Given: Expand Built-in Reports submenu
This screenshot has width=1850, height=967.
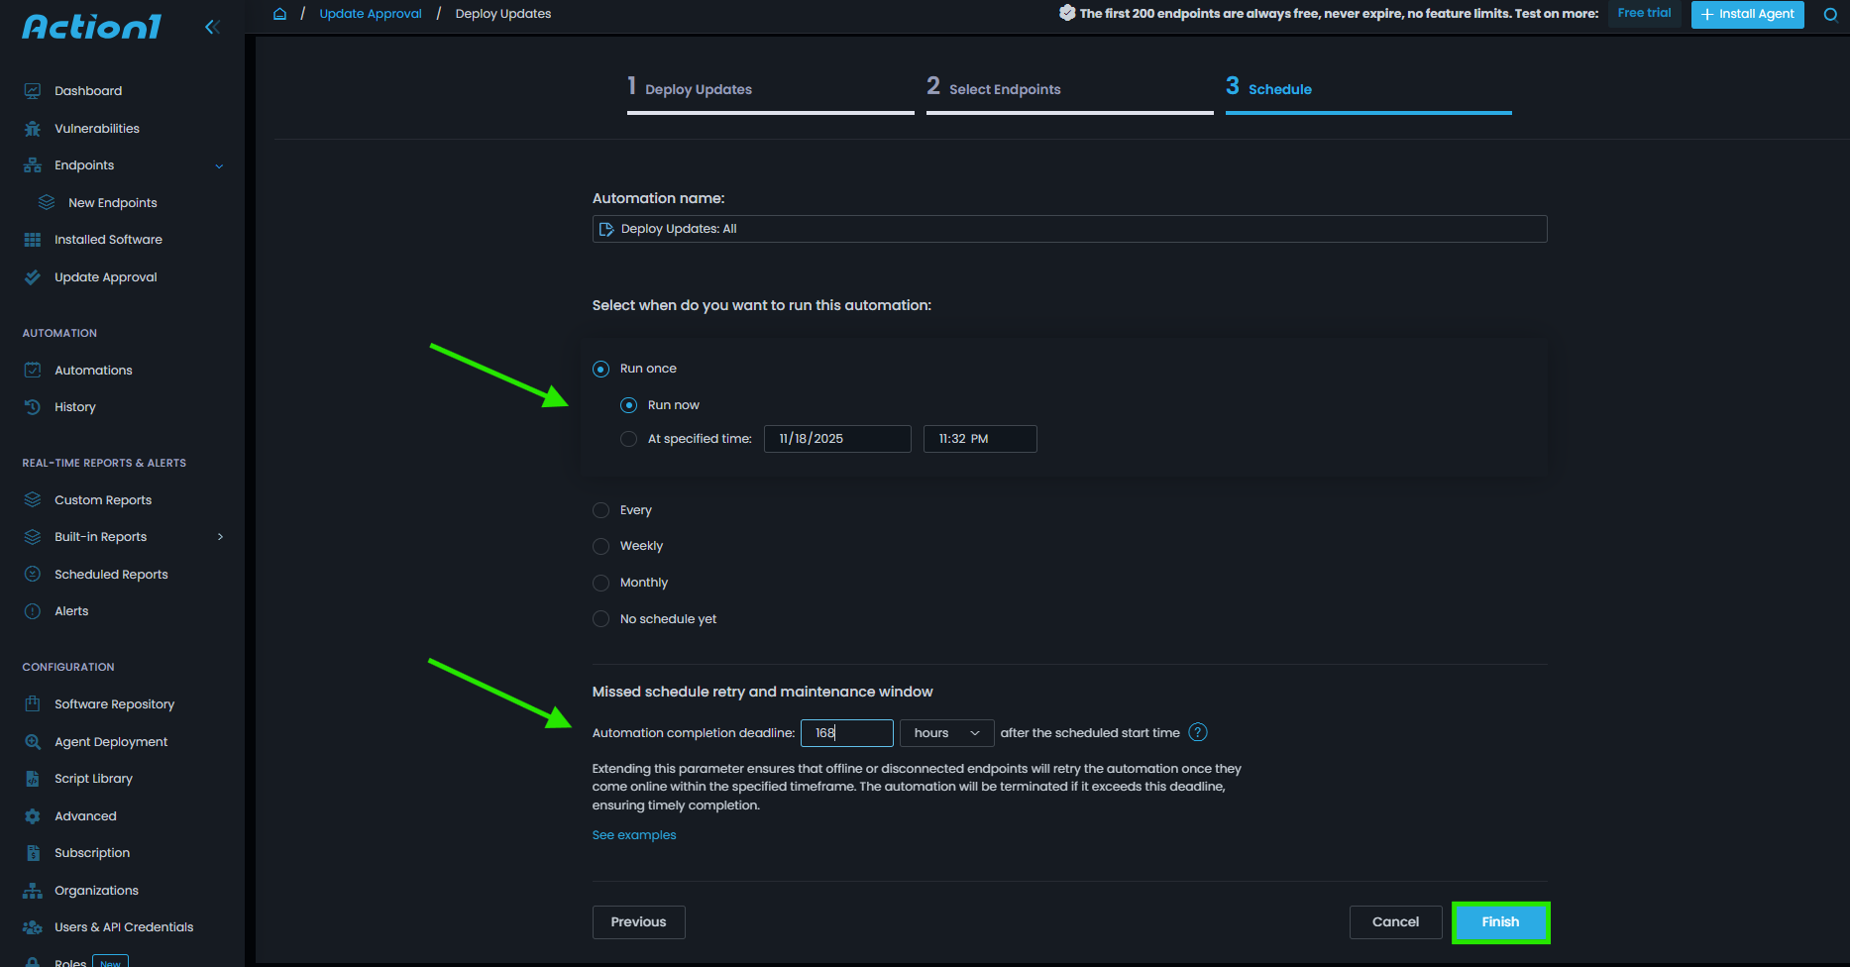Looking at the screenshot, I should (220, 537).
